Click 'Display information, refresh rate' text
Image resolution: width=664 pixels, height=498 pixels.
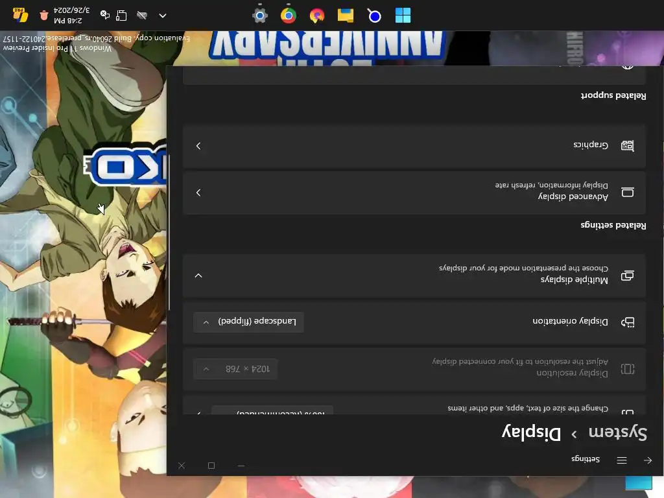(551, 185)
